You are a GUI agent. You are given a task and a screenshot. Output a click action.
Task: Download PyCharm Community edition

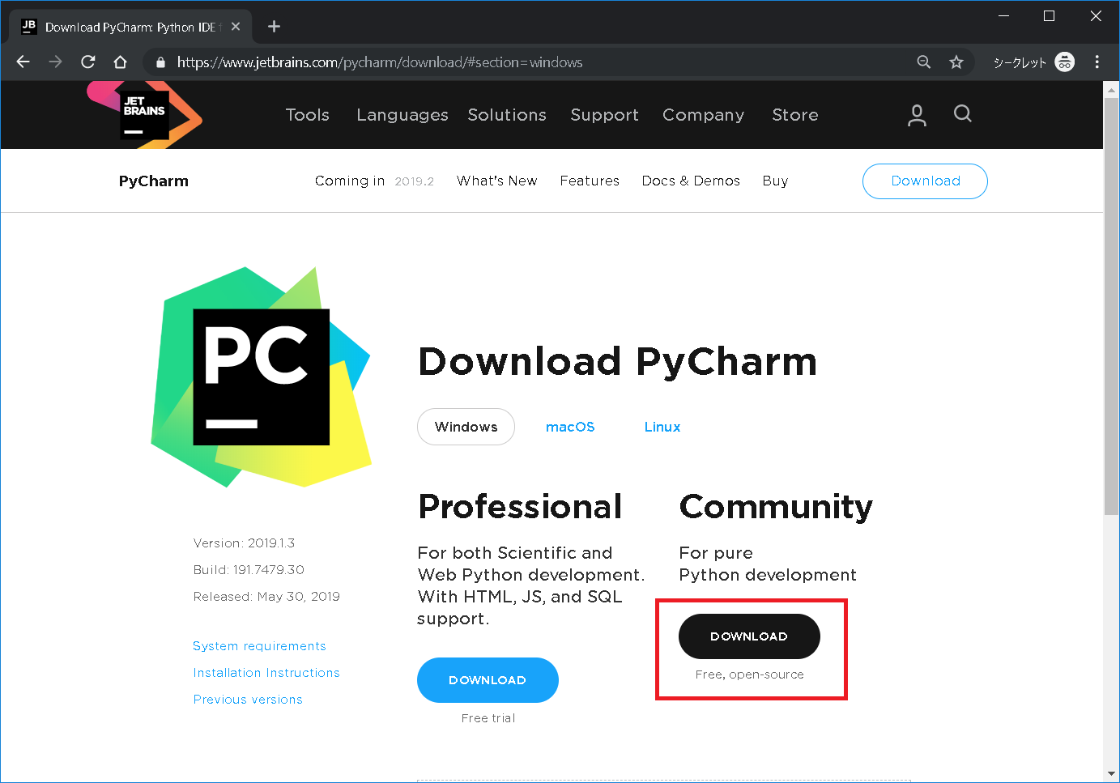point(749,636)
